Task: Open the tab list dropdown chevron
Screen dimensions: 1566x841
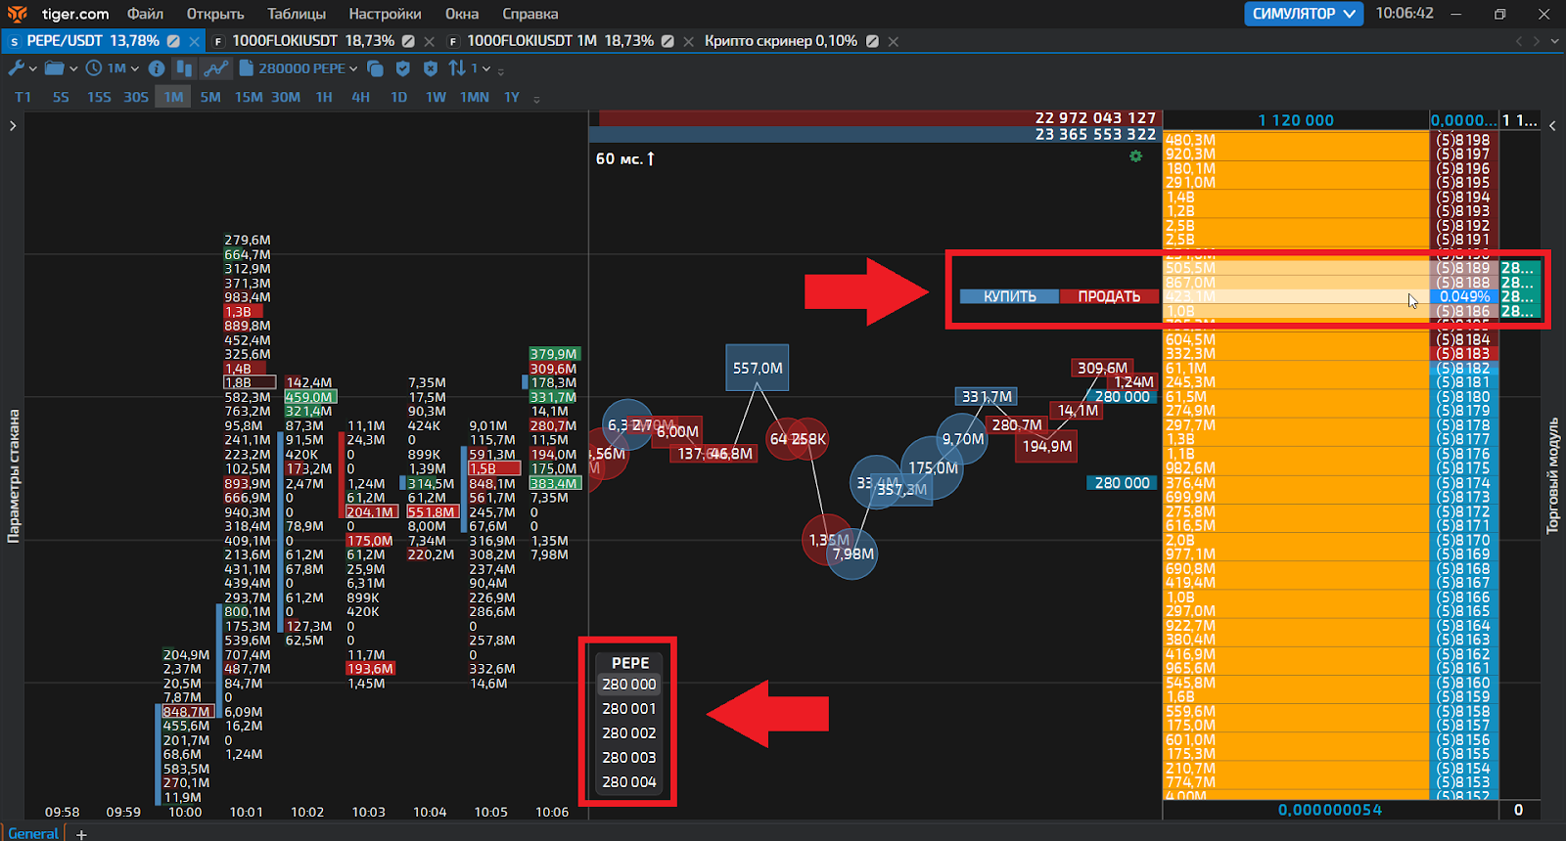Action: click(1554, 41)
